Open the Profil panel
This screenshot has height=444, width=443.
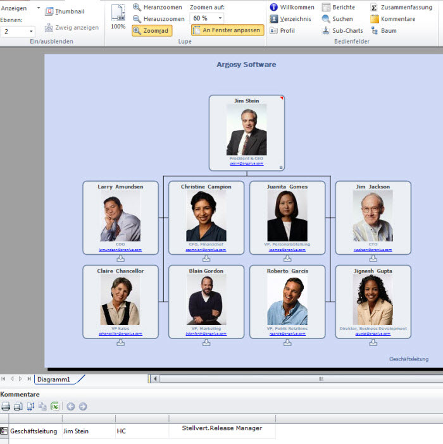point(282,30)
